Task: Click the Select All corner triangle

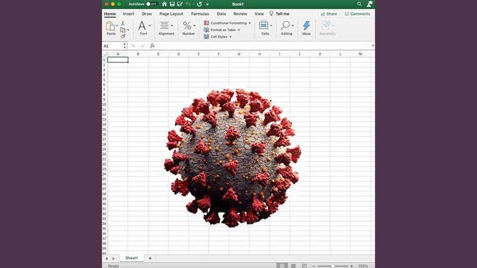Action: [105, 54]
